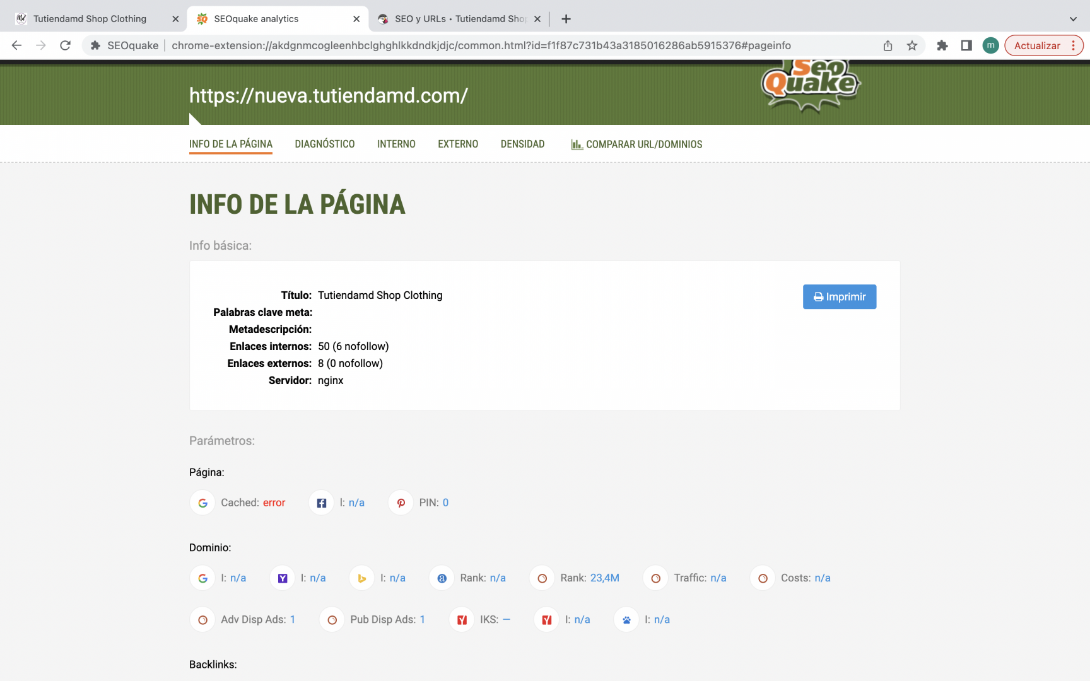Click the PIN value 0 link
The width and height of the screenshot is (1090, 681).
click(x=445, y=503)
